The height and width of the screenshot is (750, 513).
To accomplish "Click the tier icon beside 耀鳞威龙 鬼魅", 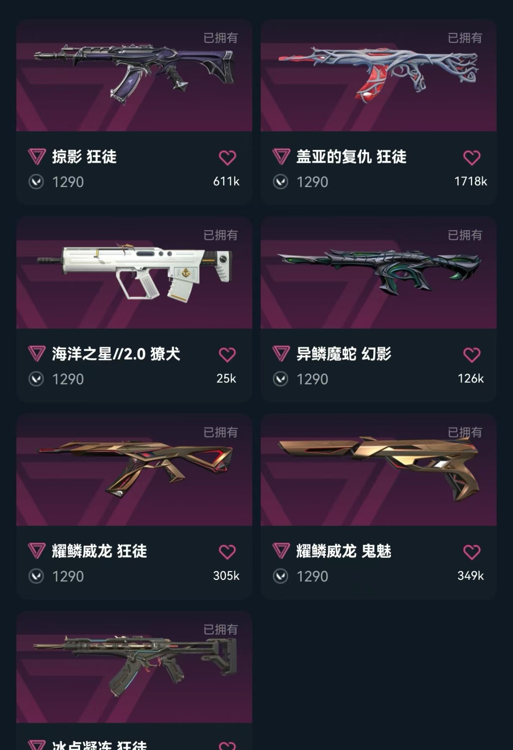I will click(281, 551).
